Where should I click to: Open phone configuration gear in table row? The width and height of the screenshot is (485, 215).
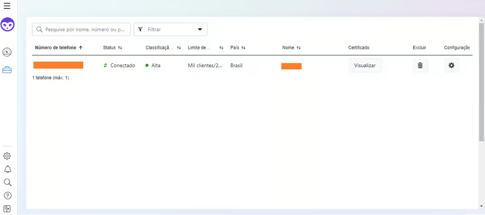[x=451, y=65]
